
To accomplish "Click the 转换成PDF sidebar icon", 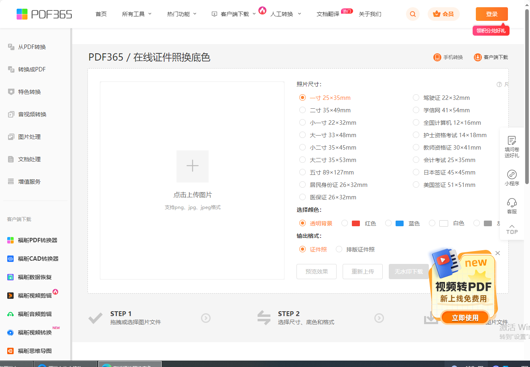I will coord(11,69).
